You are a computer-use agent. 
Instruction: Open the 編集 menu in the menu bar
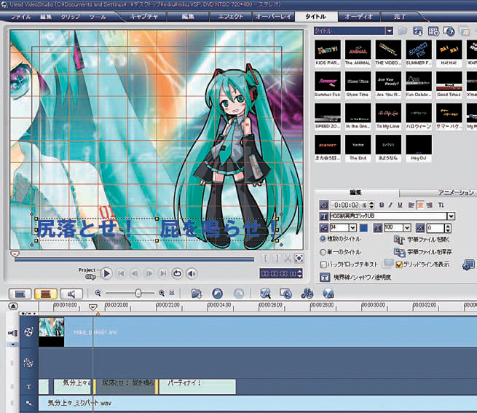[x=46, y=17]
